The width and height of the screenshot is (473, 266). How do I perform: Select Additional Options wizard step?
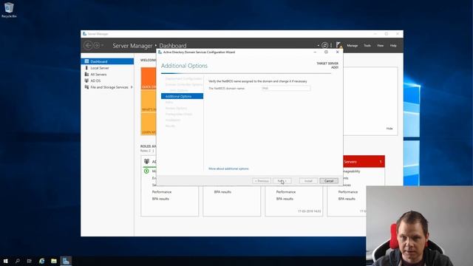click(183, 96)
